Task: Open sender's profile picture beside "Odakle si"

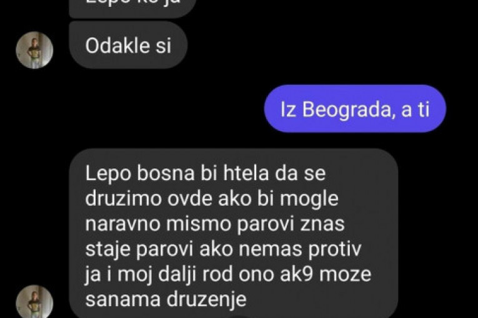Action: point(34,51)
